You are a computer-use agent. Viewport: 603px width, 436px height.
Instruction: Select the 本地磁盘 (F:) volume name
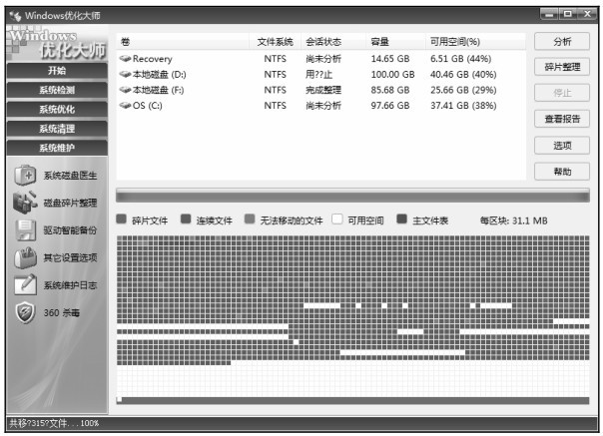(x=158, y=90)
